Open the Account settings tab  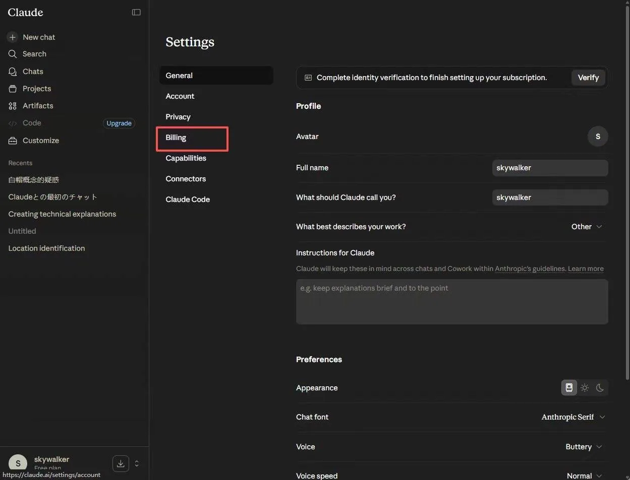216,96
